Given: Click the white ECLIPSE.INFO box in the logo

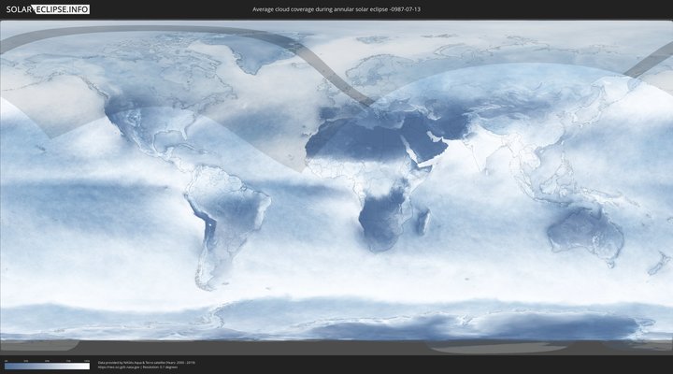Looking at the screenshot, I should 62,9.
